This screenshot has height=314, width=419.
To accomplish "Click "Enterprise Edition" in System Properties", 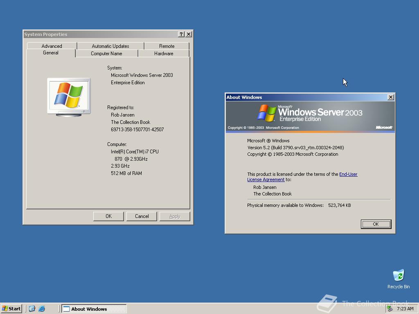I will pos(128,83).
